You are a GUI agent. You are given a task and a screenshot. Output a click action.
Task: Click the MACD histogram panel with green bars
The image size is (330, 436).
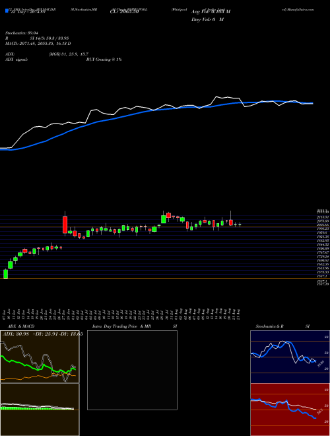click(40, 410)
